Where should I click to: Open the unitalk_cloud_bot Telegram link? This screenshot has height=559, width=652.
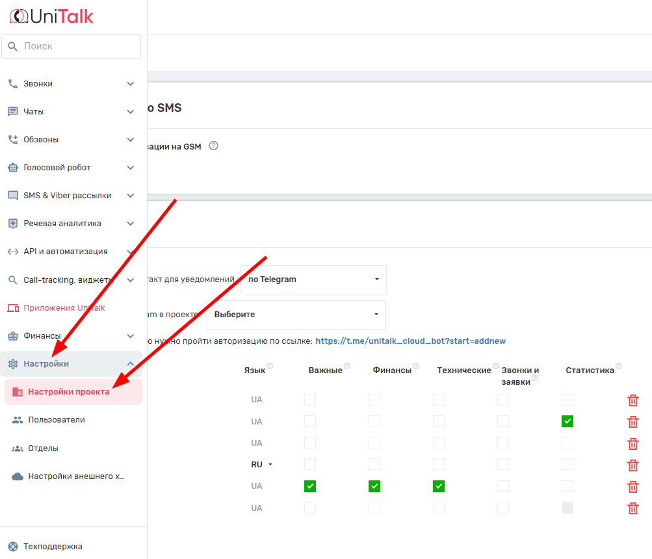click(x=410, y=341)
